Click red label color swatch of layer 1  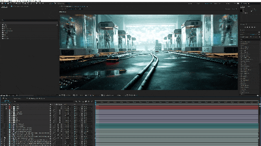(10, 107)
